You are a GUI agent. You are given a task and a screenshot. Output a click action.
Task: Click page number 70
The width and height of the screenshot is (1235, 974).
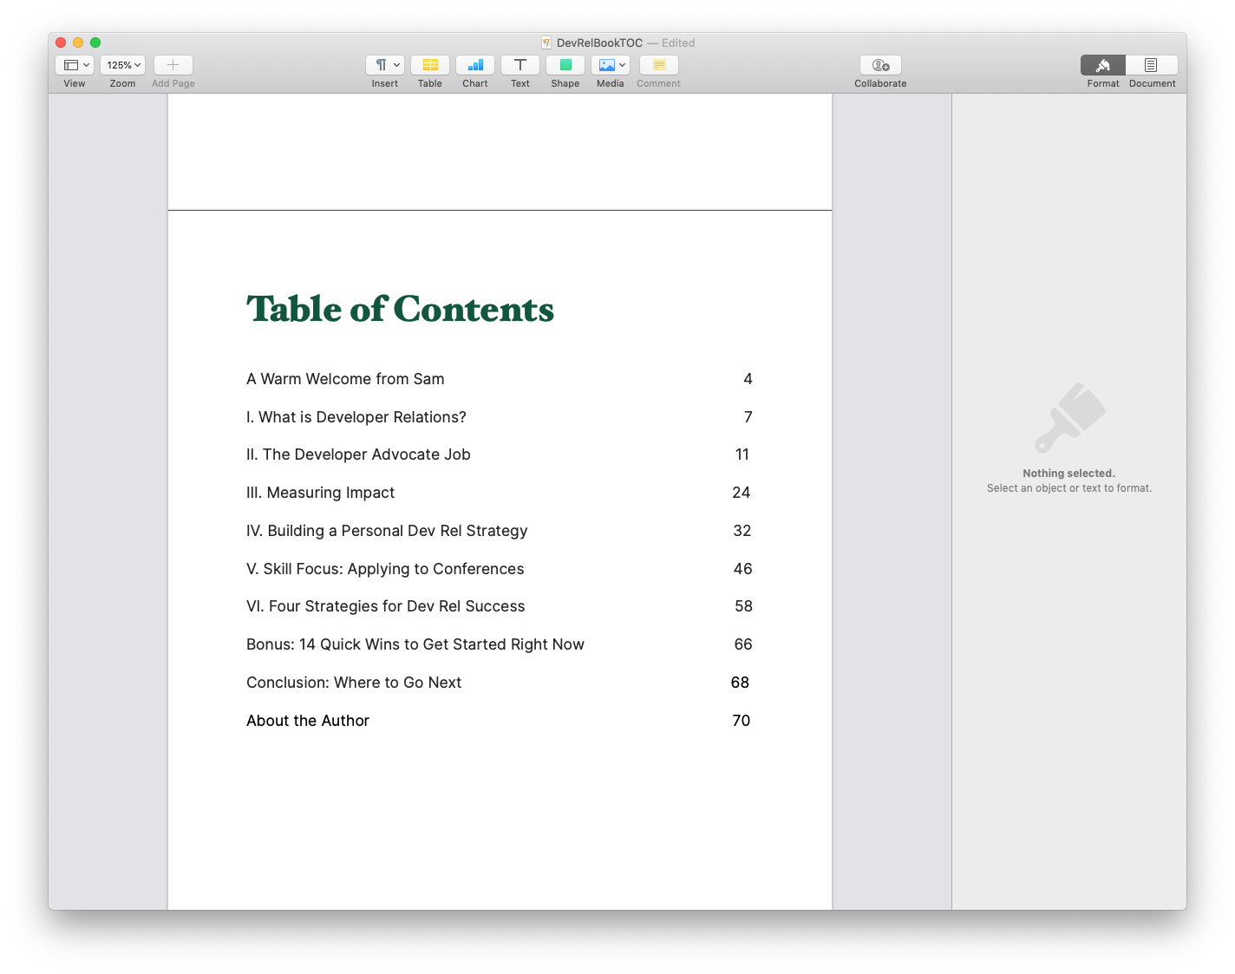(742, 720)
